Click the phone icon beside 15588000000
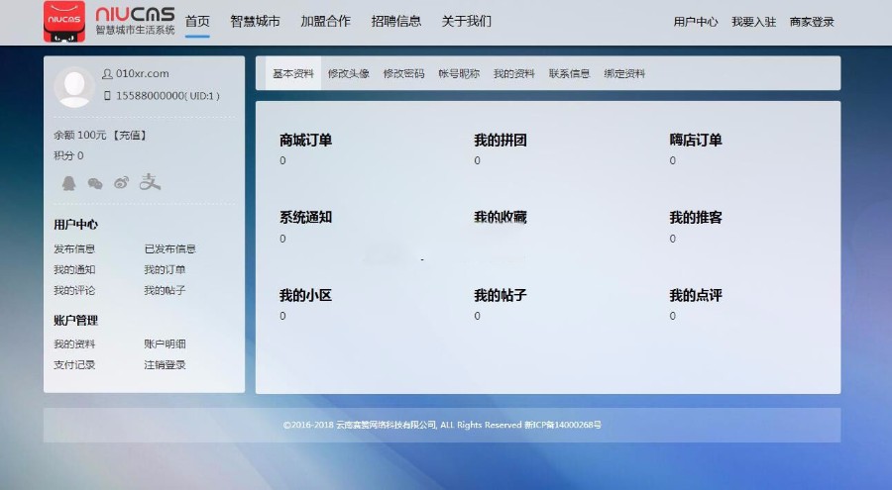The width and height of the screenshot is (892, 490). [x=107, y=95]
